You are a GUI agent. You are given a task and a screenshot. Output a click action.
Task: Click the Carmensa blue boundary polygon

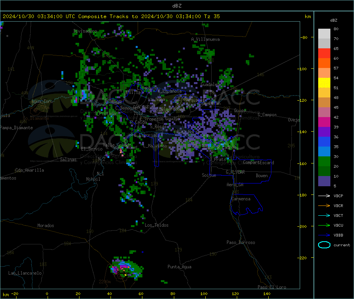point(246,205)
